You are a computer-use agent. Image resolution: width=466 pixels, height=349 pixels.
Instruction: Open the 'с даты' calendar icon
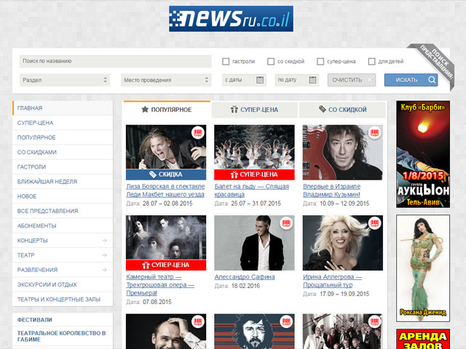pos(260,80)
